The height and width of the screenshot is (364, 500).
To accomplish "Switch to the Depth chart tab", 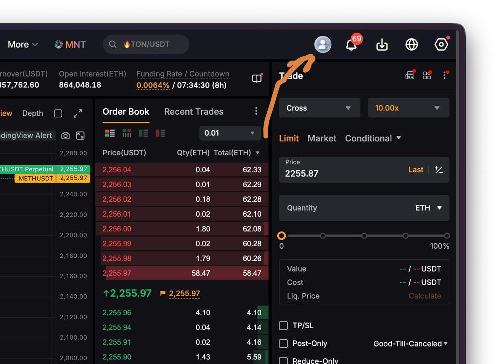I will [33, 113].
